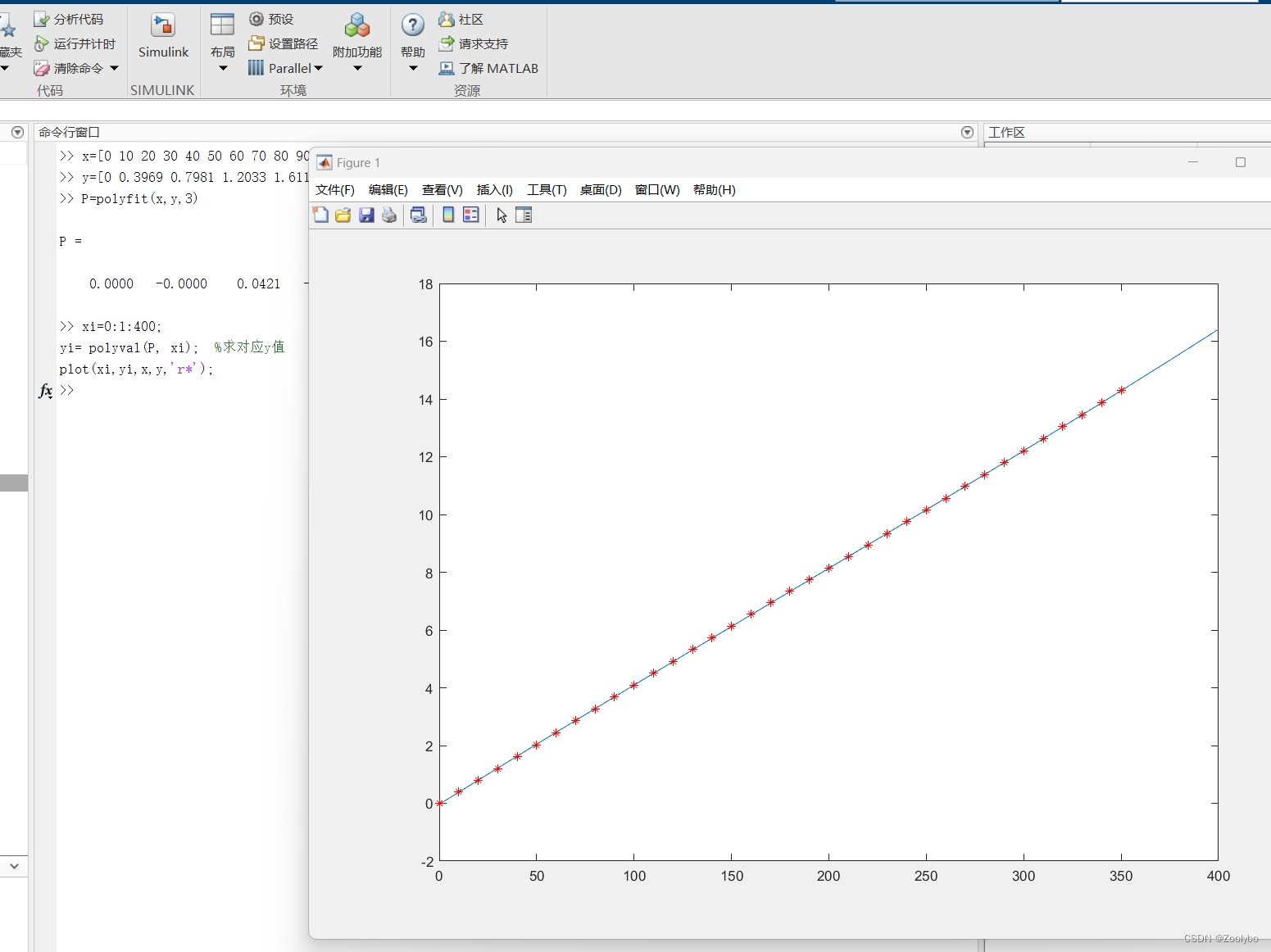Expand the Parallel dropdown

(x=319, y=68)
